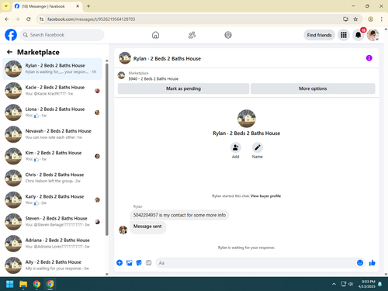
Task: Open the Chrome tab search dropdown
Action: point(6,6)
